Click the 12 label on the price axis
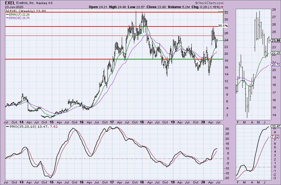Viewport: 281px width, 185px height. tap(226, 81)
